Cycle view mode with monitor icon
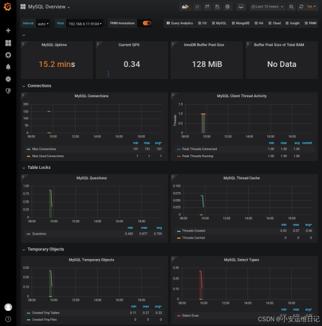Image resolution: width=322 pixels, height=326 pixels. [241, 6]
